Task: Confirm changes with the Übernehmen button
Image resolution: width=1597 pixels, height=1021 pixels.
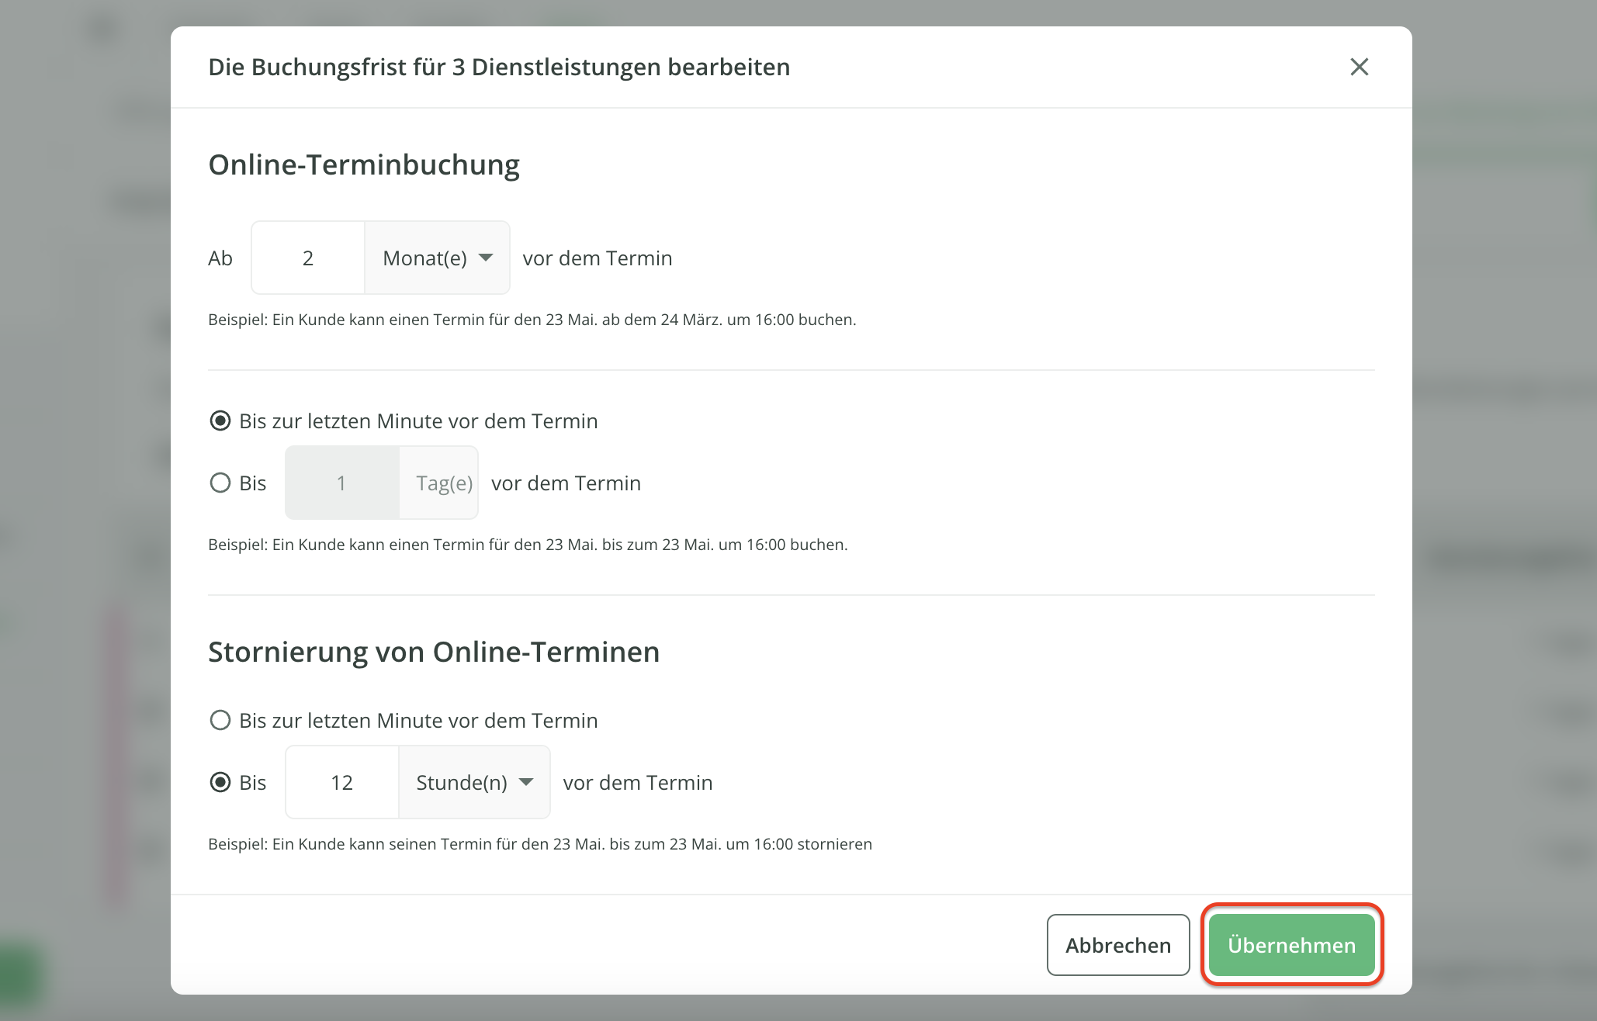Action: (x=1291, y=945)
